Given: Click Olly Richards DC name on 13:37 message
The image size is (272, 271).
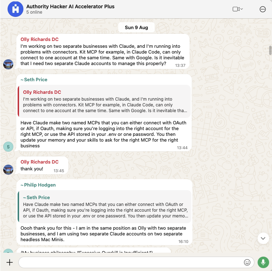Looking at the screenshot, I should pyautogui.click(x=39, y=39).
